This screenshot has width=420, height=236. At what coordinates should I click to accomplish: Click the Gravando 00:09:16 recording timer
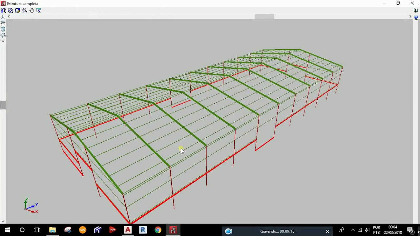pyautogui.click(x=277, y=231)
